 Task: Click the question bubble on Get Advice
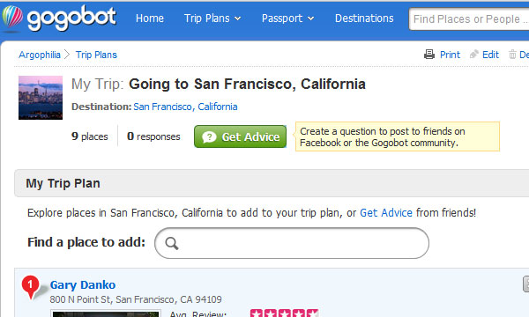[209, 136]
